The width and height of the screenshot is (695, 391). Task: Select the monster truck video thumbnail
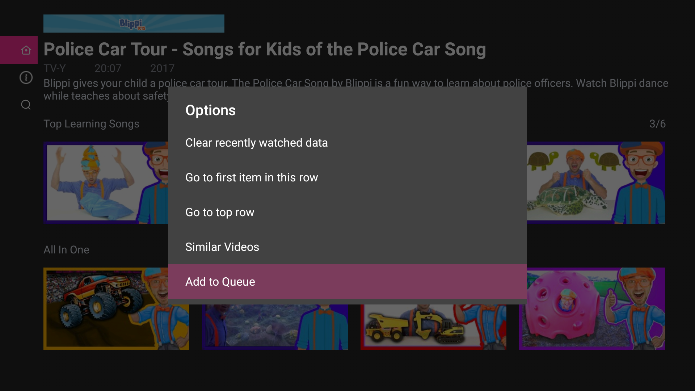[x=116, y=308]
